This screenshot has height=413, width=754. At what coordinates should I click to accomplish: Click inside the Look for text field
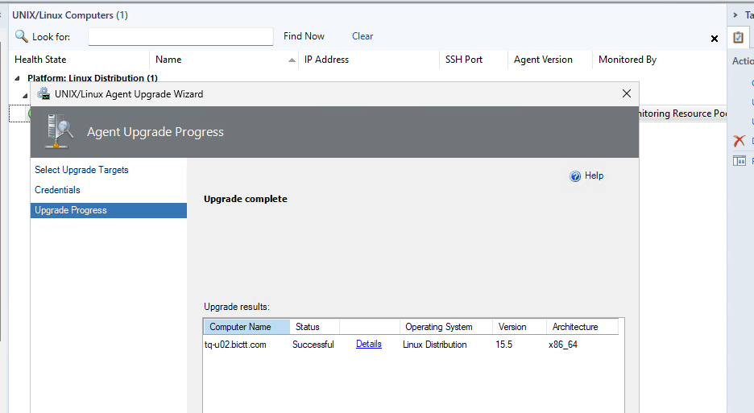tap(180, 36)
